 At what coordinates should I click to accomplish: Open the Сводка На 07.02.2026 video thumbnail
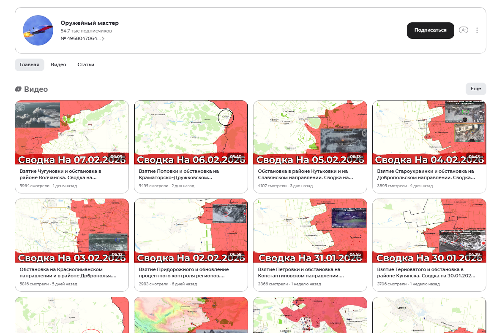(72, 132)
